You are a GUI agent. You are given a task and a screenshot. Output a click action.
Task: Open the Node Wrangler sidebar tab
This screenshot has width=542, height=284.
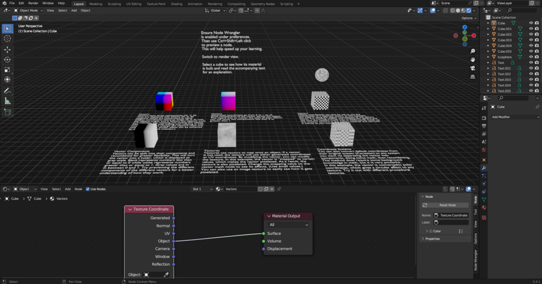(476, 260)
